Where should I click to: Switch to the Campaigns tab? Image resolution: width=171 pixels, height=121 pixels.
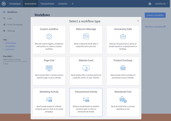coord(15,4)
